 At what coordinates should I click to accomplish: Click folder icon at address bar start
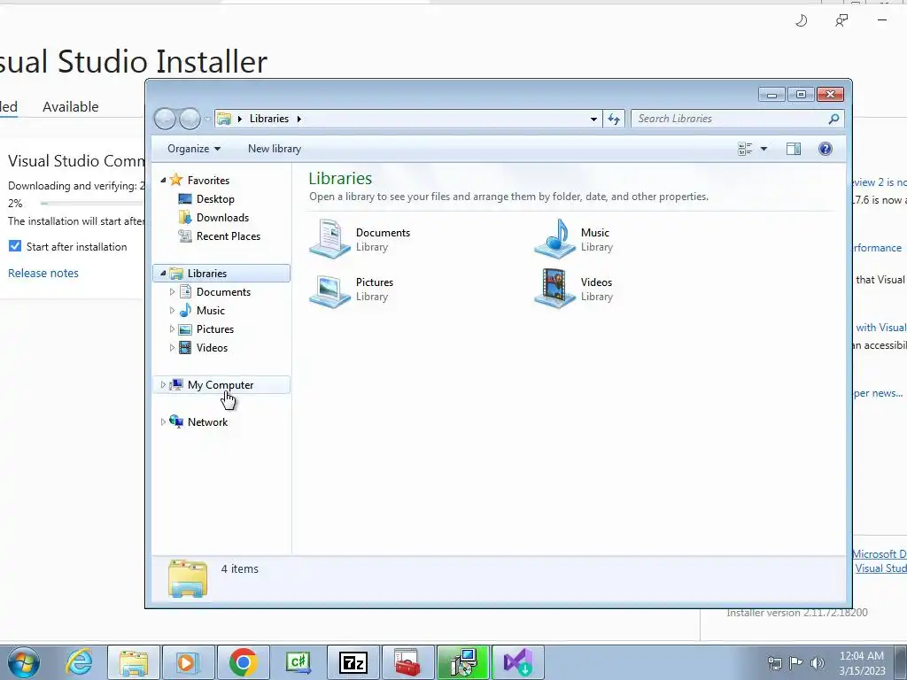click(224, 119)
